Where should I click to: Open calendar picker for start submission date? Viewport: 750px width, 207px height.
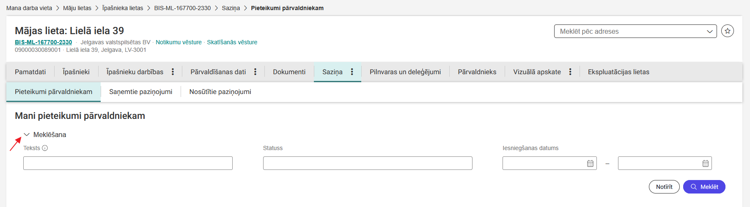point(590,164)
